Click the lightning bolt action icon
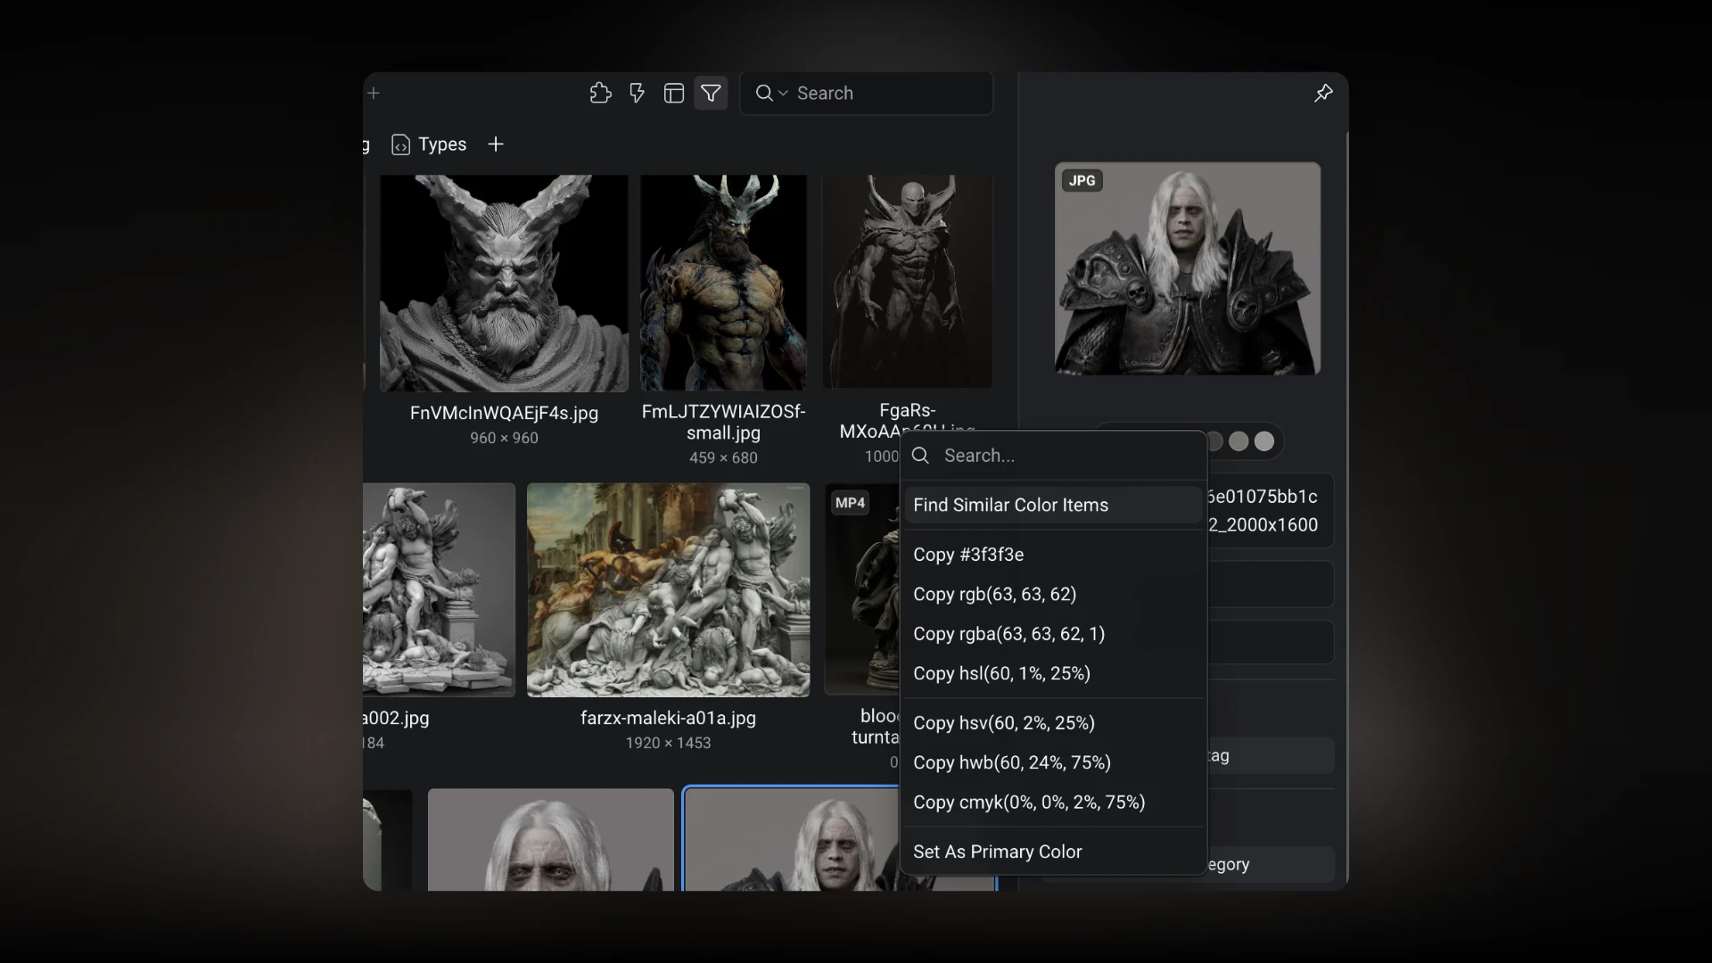The height and width of the screenshot is (963, 1712). [x=637, y=93]
